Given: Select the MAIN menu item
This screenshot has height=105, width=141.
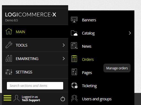Looking at the screenshot, I should pyautogui.click(x=35, y=32).
